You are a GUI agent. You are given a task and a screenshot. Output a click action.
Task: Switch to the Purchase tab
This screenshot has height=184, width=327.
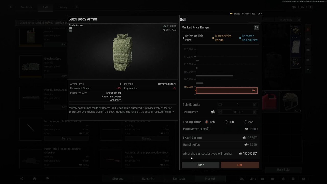click(26, 7)
